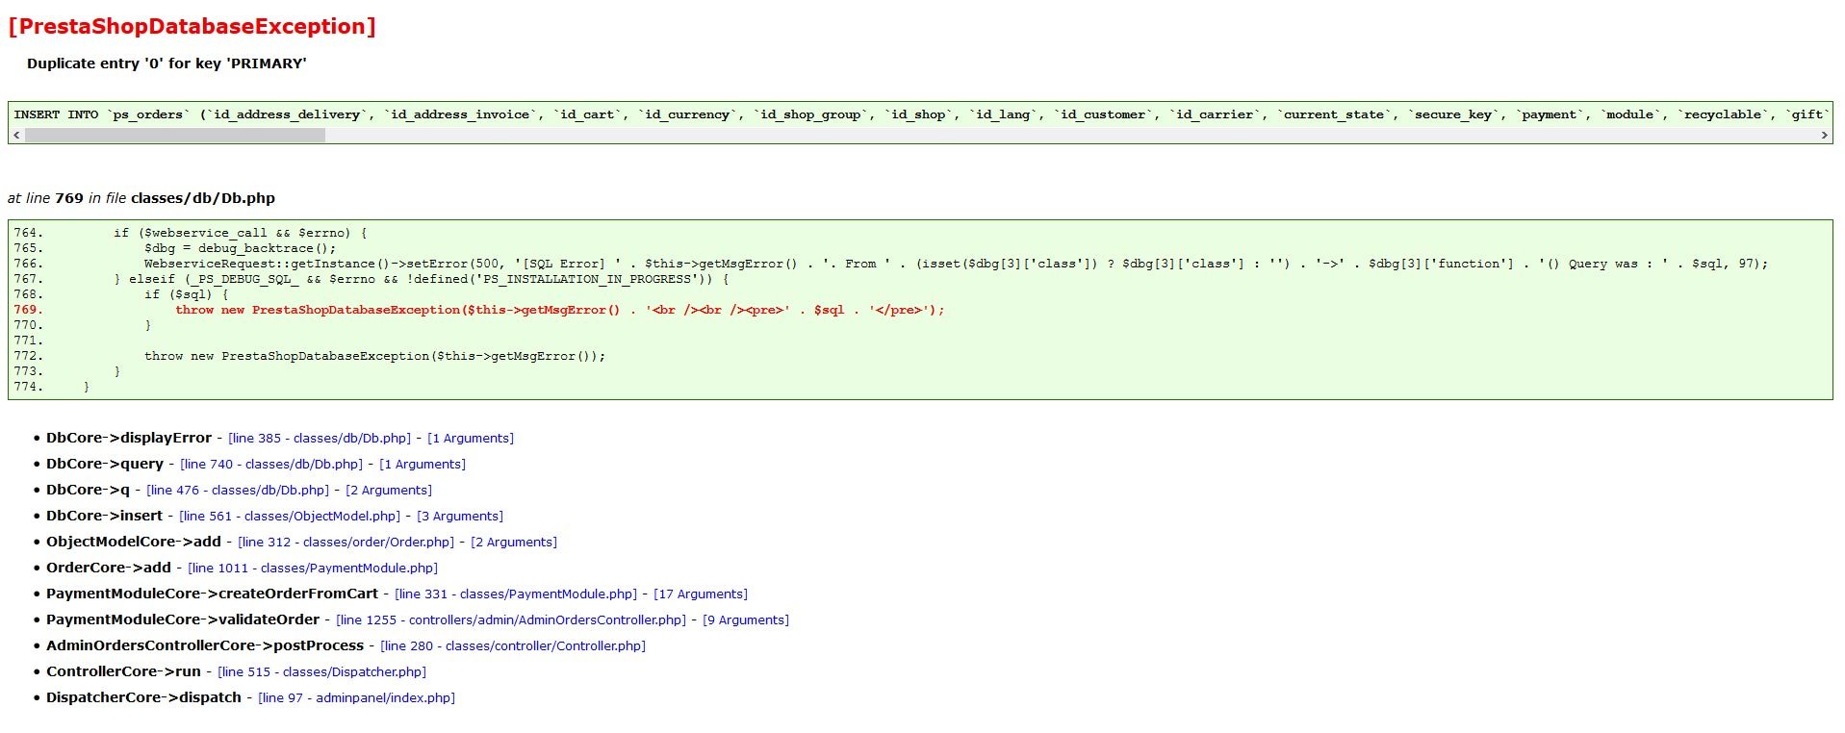Show the 3 Arguments link for DbCore->insert
Image resolution: width=1845 pixels, height=733 pixels.
[460, 517]
